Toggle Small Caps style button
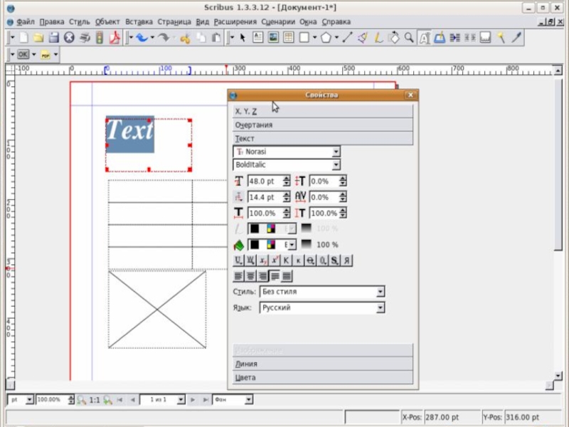The height and width of the screenshot is (427, 569). click(298, 260)
